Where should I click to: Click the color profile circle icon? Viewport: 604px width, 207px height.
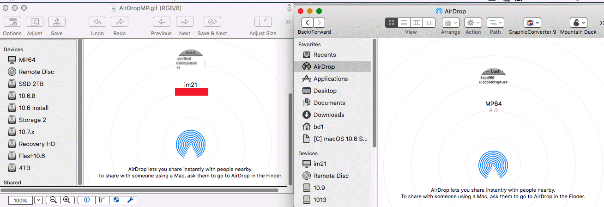point(116,200)
